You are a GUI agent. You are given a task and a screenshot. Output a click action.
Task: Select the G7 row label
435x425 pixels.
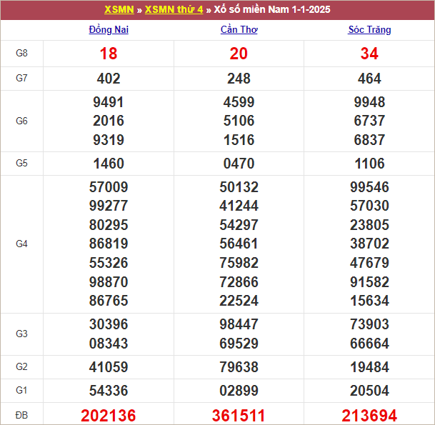(21, 79)
